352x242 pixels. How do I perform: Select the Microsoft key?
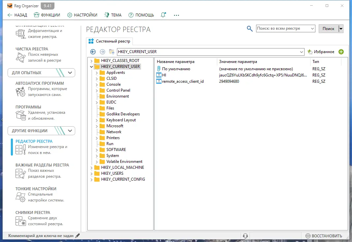115,126
